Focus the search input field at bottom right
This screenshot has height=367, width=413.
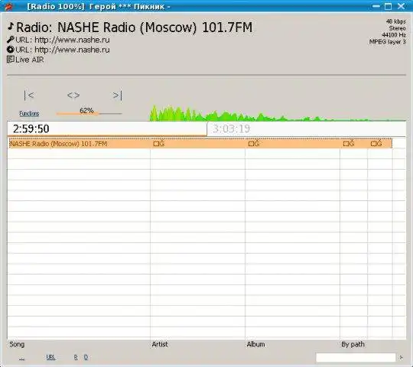click(x=356, y=357)
